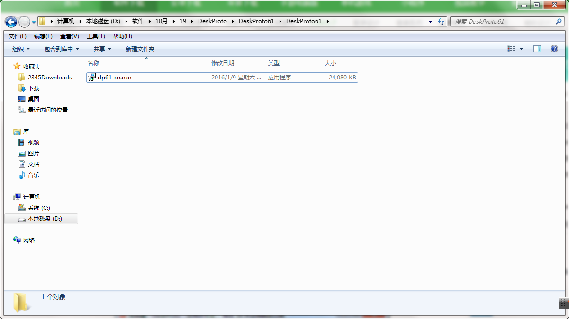
Task: Open the address bar history dropdown
Action: click(x=430, y=21)
